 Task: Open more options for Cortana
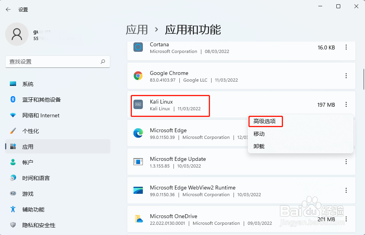tap(346, 47)
